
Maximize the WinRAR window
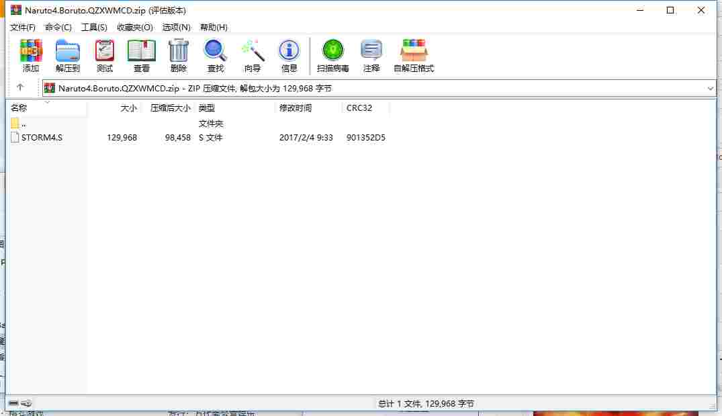coord(670,9)
